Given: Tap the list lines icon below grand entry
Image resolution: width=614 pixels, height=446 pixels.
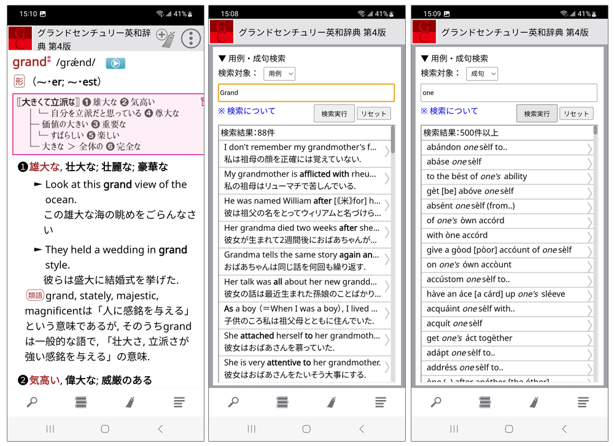Looking at the screenshot, I should (179, 402).
